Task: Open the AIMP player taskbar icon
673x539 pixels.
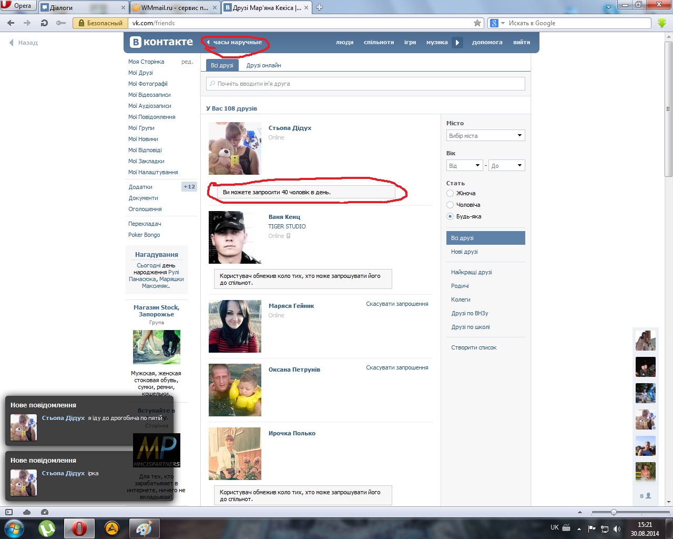Action: 111,528
